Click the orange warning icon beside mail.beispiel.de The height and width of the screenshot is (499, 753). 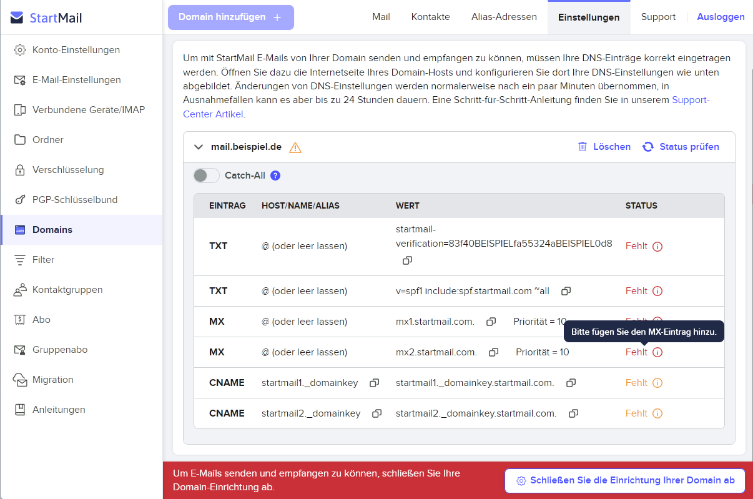295,147
